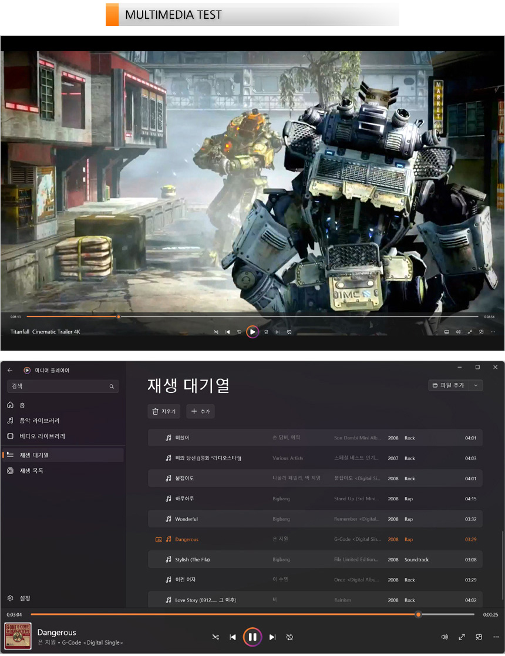Click the 지우기 trash button

click(x=164, y=412)
